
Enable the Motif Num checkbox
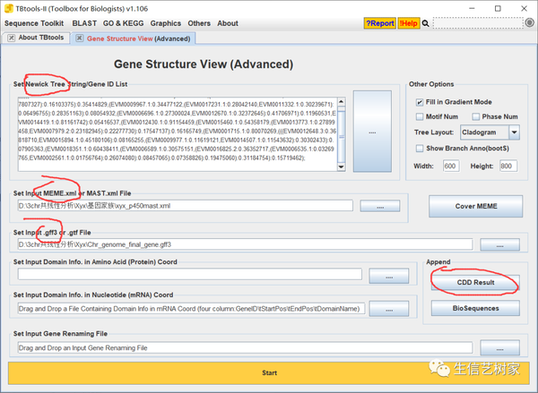(x=420, y=117)
